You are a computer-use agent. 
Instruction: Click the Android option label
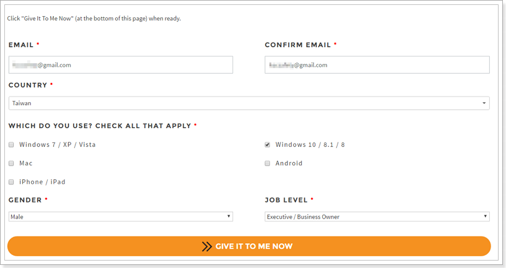[x=289, y=163]
